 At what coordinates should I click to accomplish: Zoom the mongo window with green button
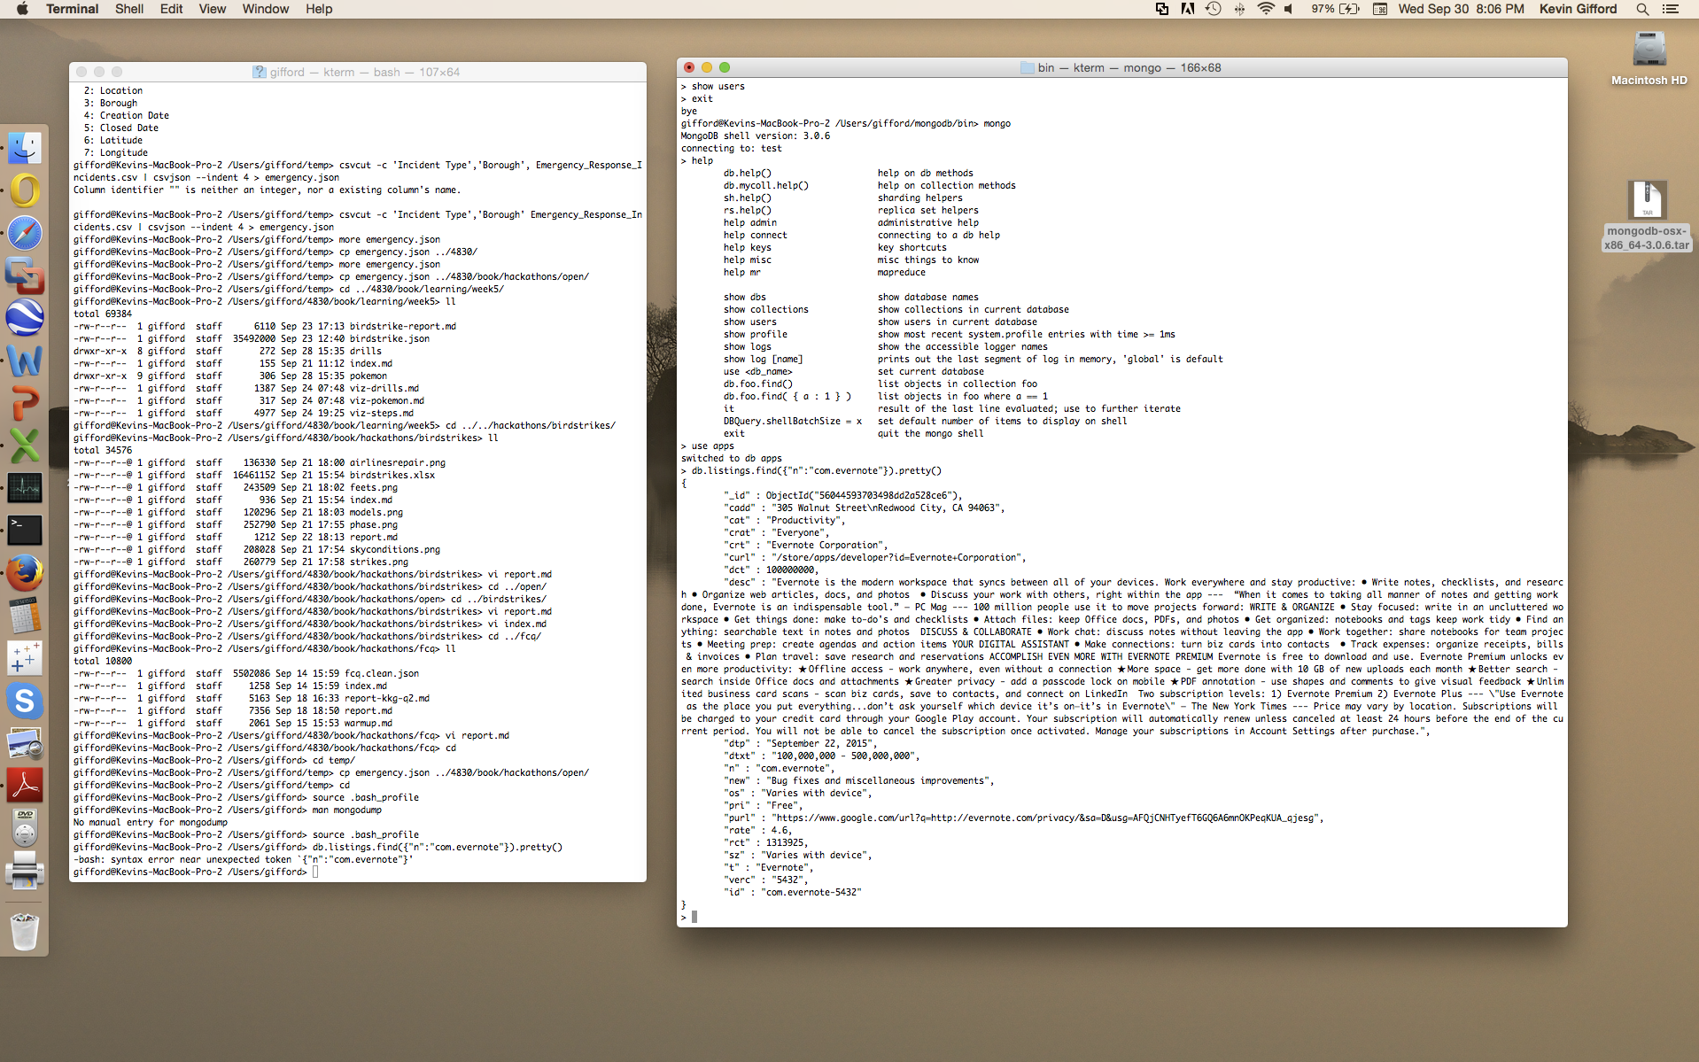tap(725, 67)
